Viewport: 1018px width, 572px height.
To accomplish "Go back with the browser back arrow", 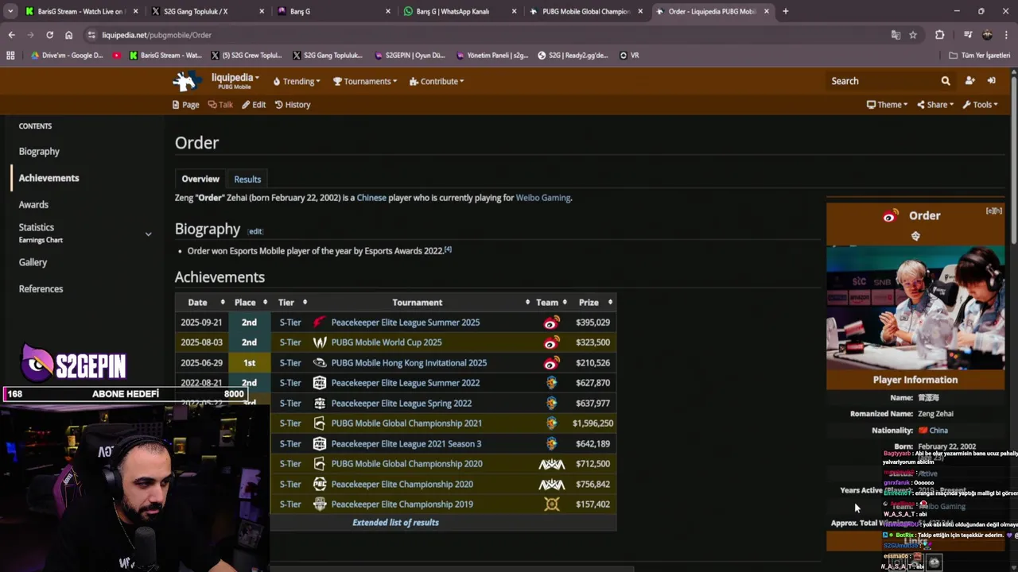I will [x=11, y=35].
